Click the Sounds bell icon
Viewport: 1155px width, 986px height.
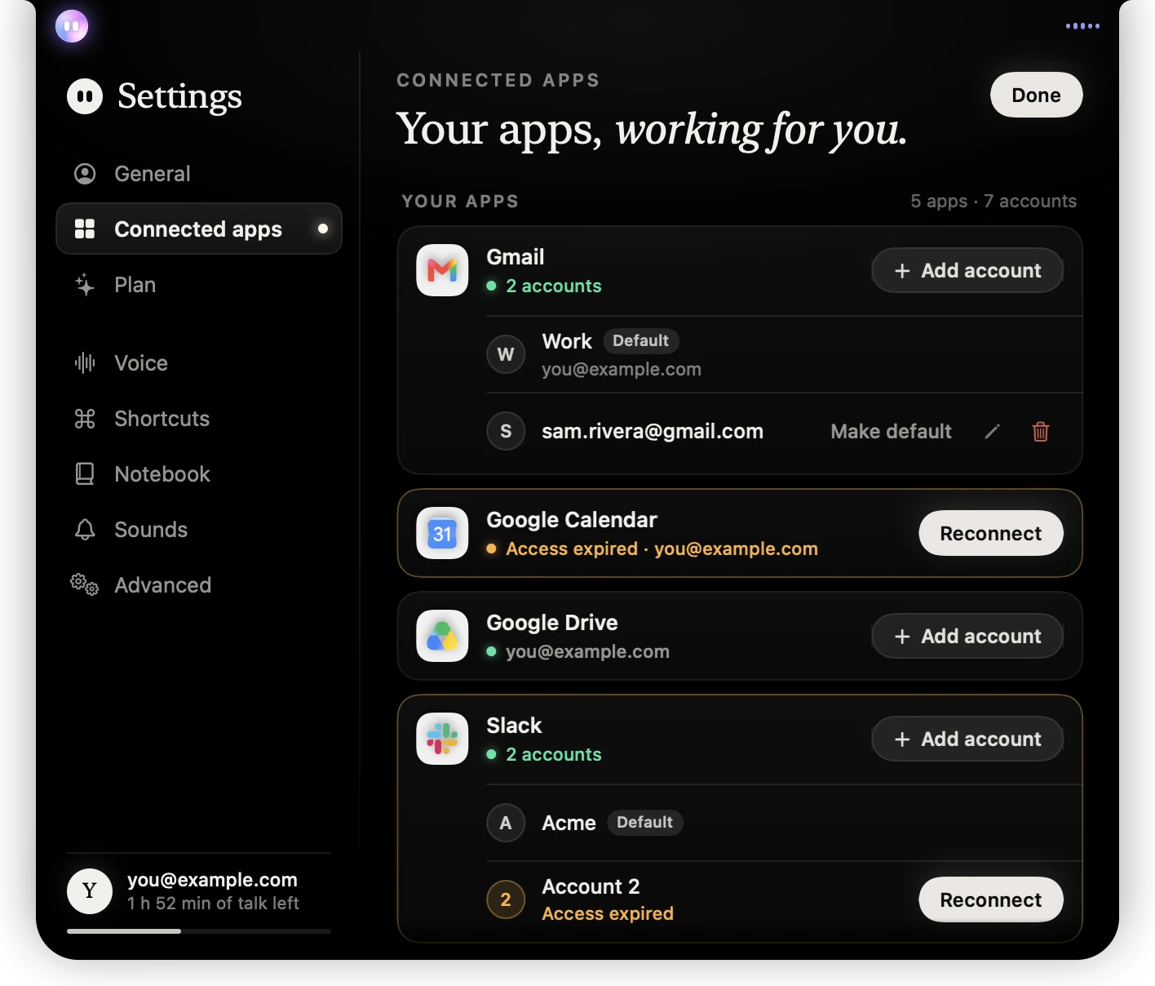(85, 530)
